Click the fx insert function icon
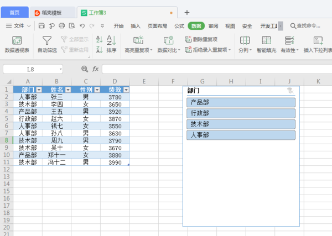332x236 pixels. [95, 69]
